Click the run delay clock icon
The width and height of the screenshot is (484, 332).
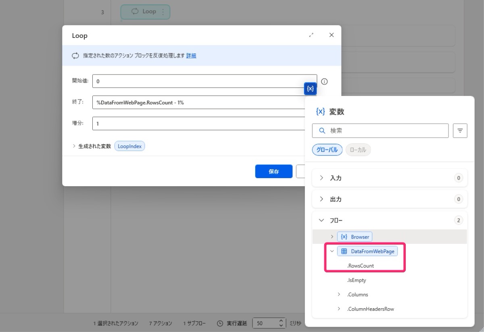coord(220,323)
